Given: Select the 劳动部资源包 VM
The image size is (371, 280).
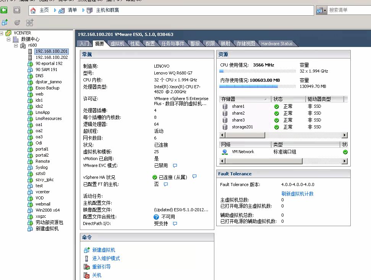Looking at the screenshot, I should pos(49,223).
